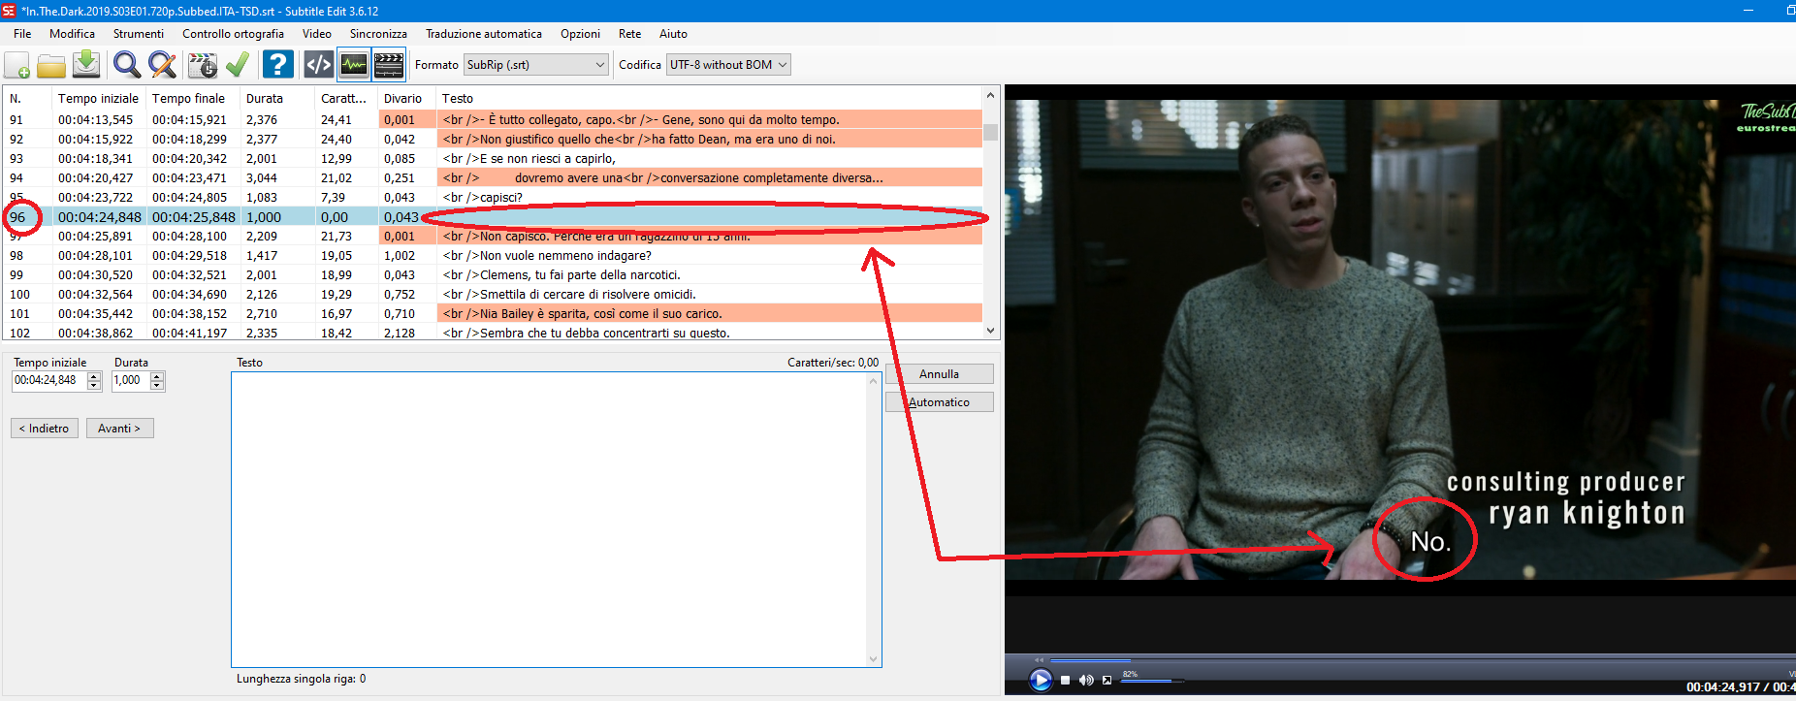1796x701 pixels.
Task: Select row 93 E se non riesci
Action: [493, 159]
